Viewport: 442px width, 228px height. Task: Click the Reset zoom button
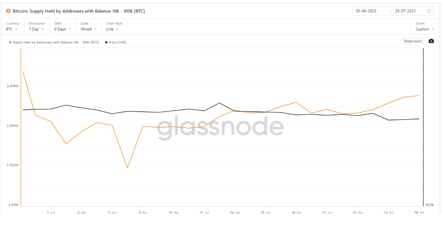pos(413,41)
